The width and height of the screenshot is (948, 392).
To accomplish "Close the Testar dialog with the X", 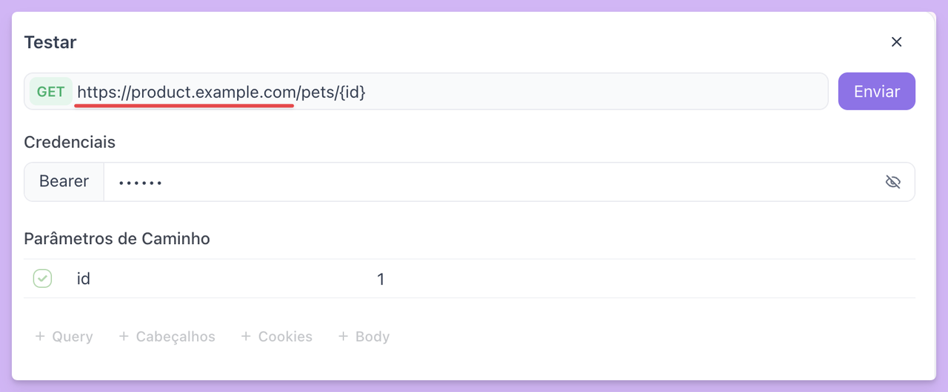I will 896,42.
